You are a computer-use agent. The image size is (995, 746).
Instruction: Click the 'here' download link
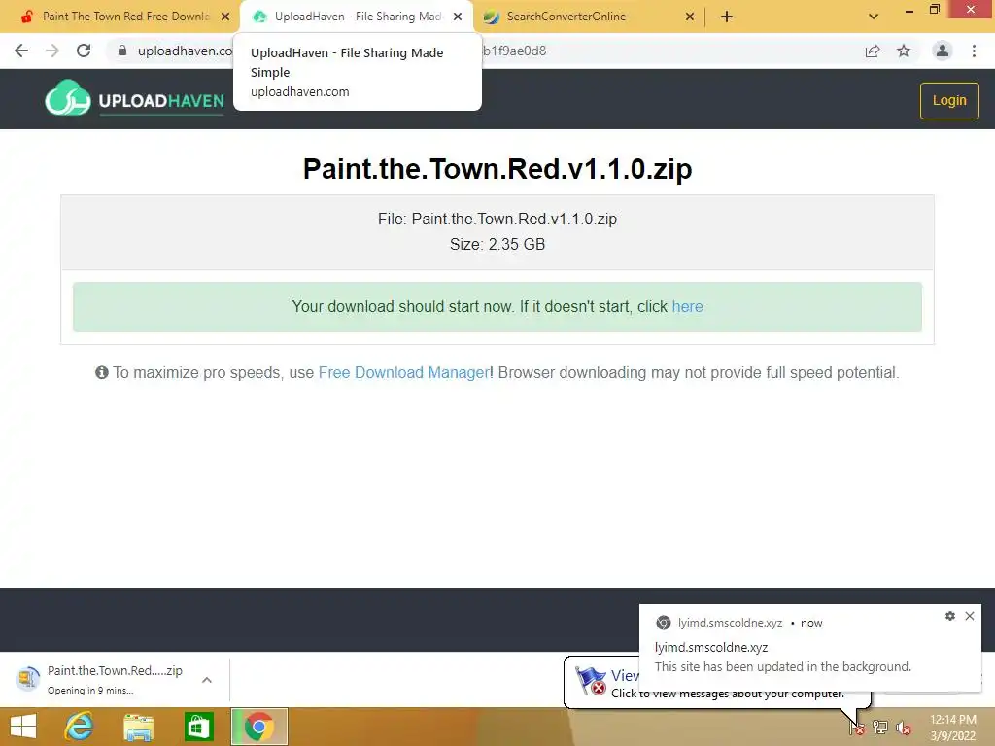687,306
